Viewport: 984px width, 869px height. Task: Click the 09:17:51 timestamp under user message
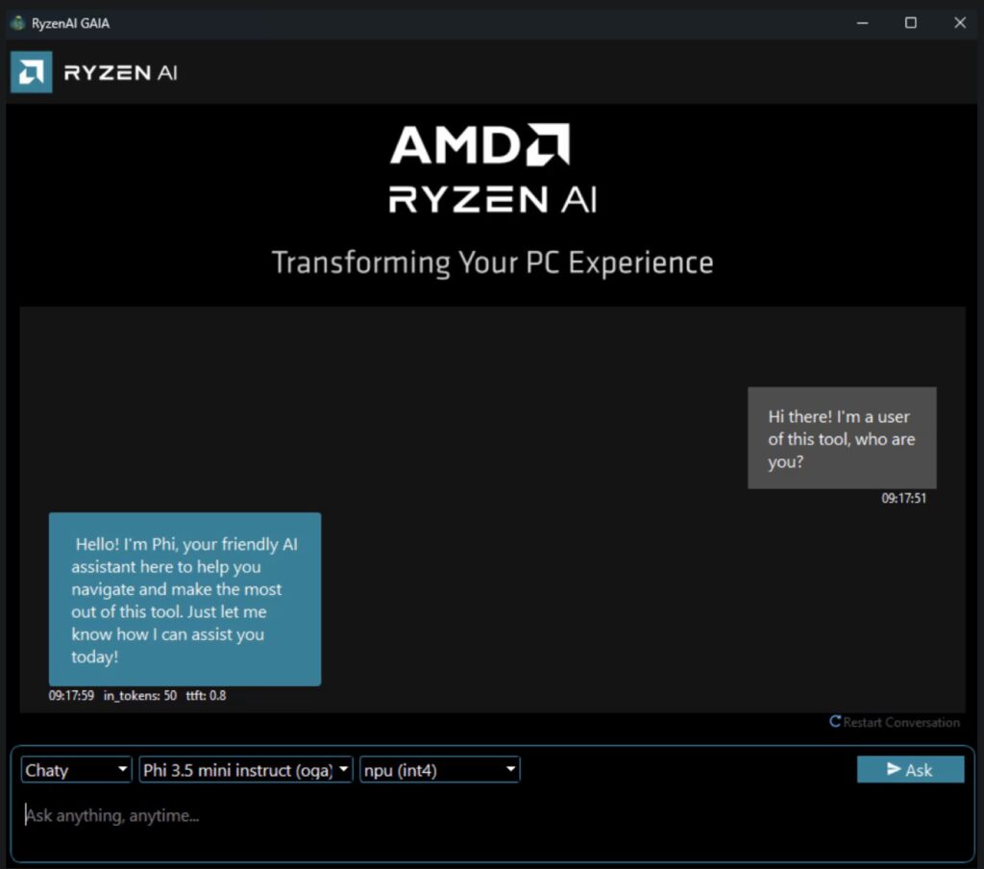coord(903,499)
